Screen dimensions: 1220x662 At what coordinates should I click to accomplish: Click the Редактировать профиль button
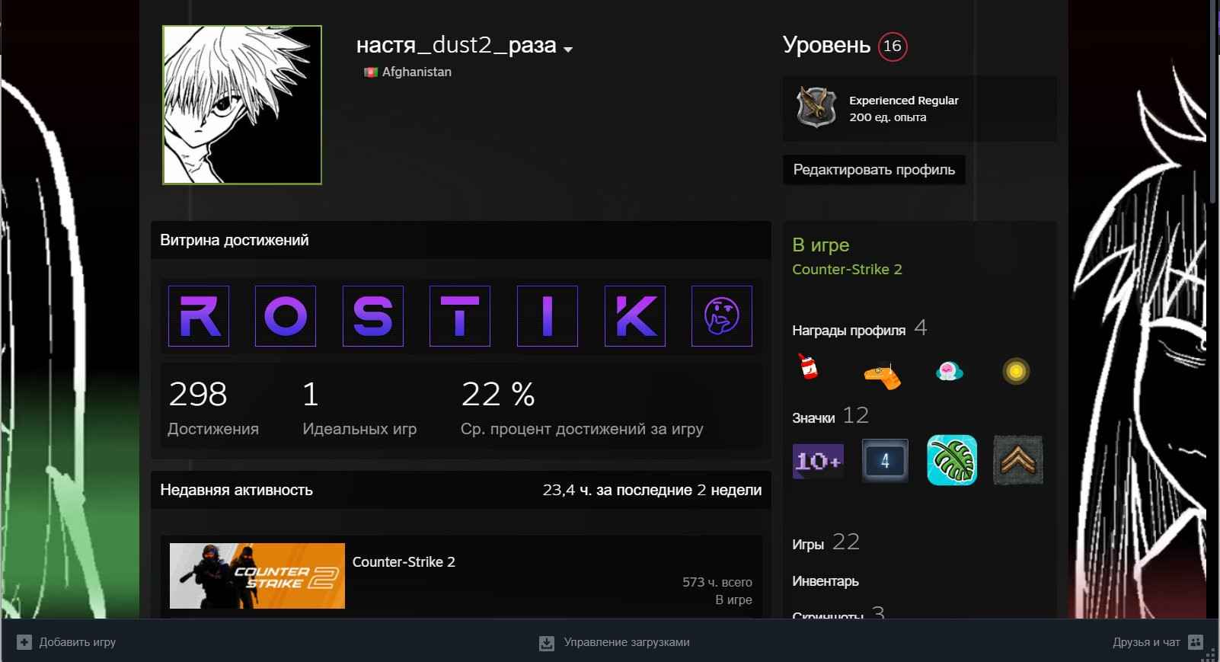(x=874, y=170)
